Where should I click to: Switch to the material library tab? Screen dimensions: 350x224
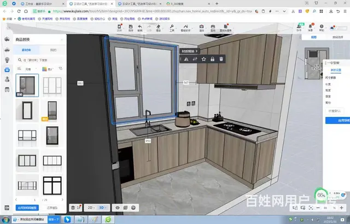pos(27,50)
